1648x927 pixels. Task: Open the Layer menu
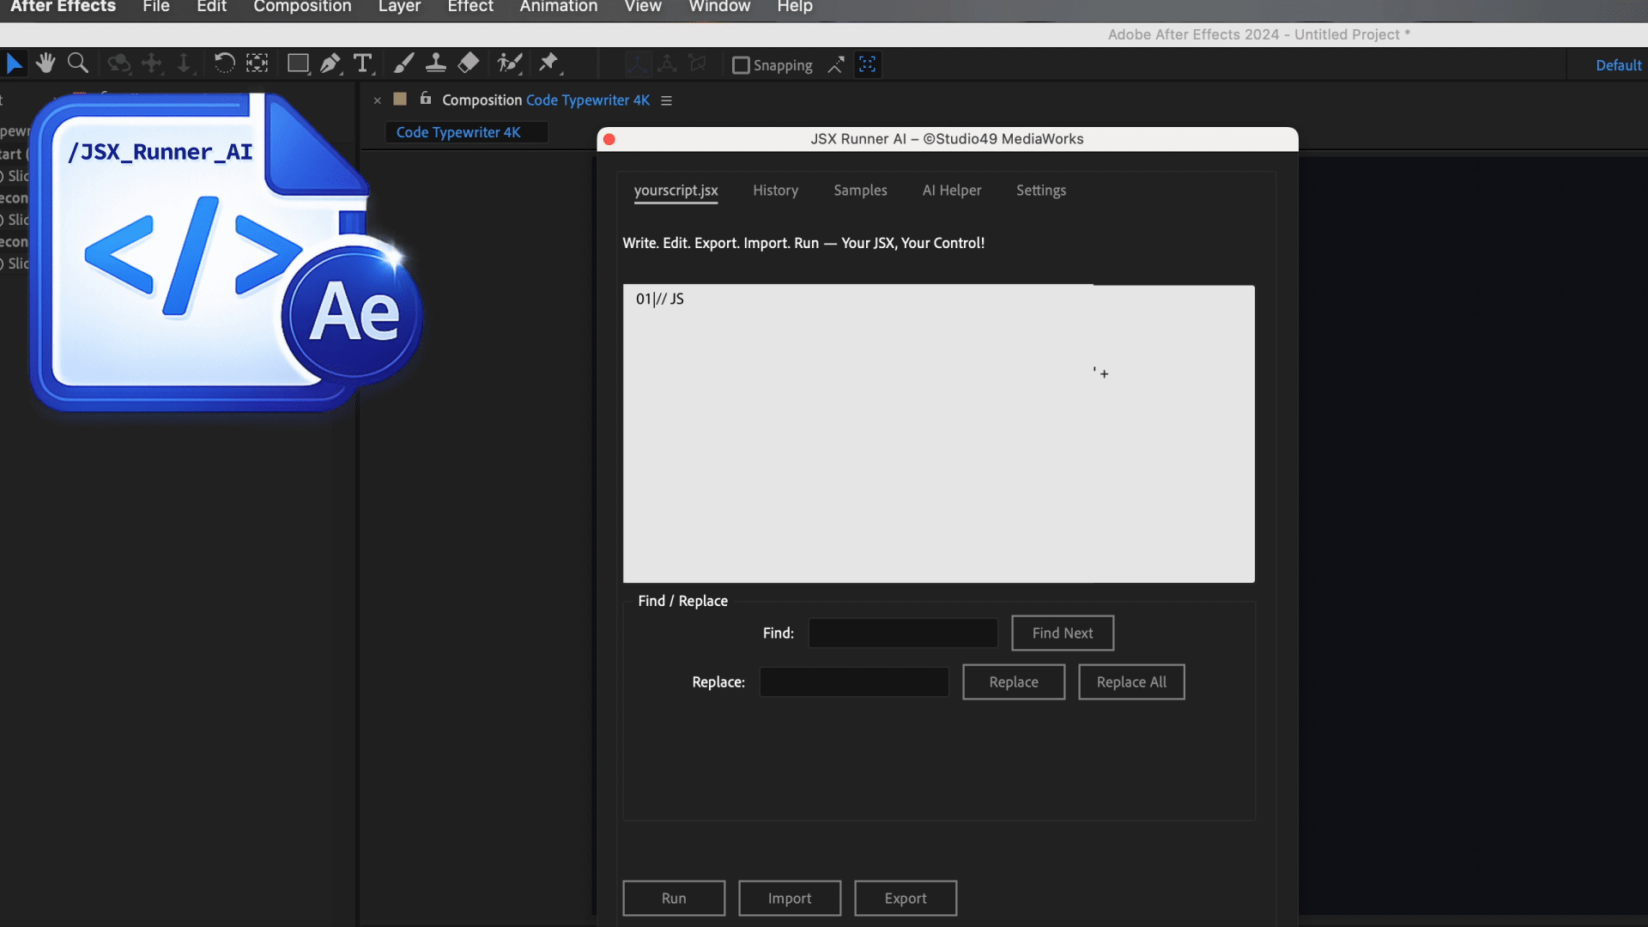tap(399, 7)
